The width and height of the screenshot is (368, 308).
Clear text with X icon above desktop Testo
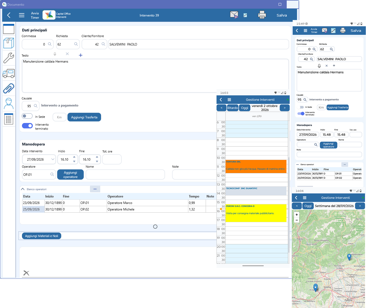pos(67,54)
